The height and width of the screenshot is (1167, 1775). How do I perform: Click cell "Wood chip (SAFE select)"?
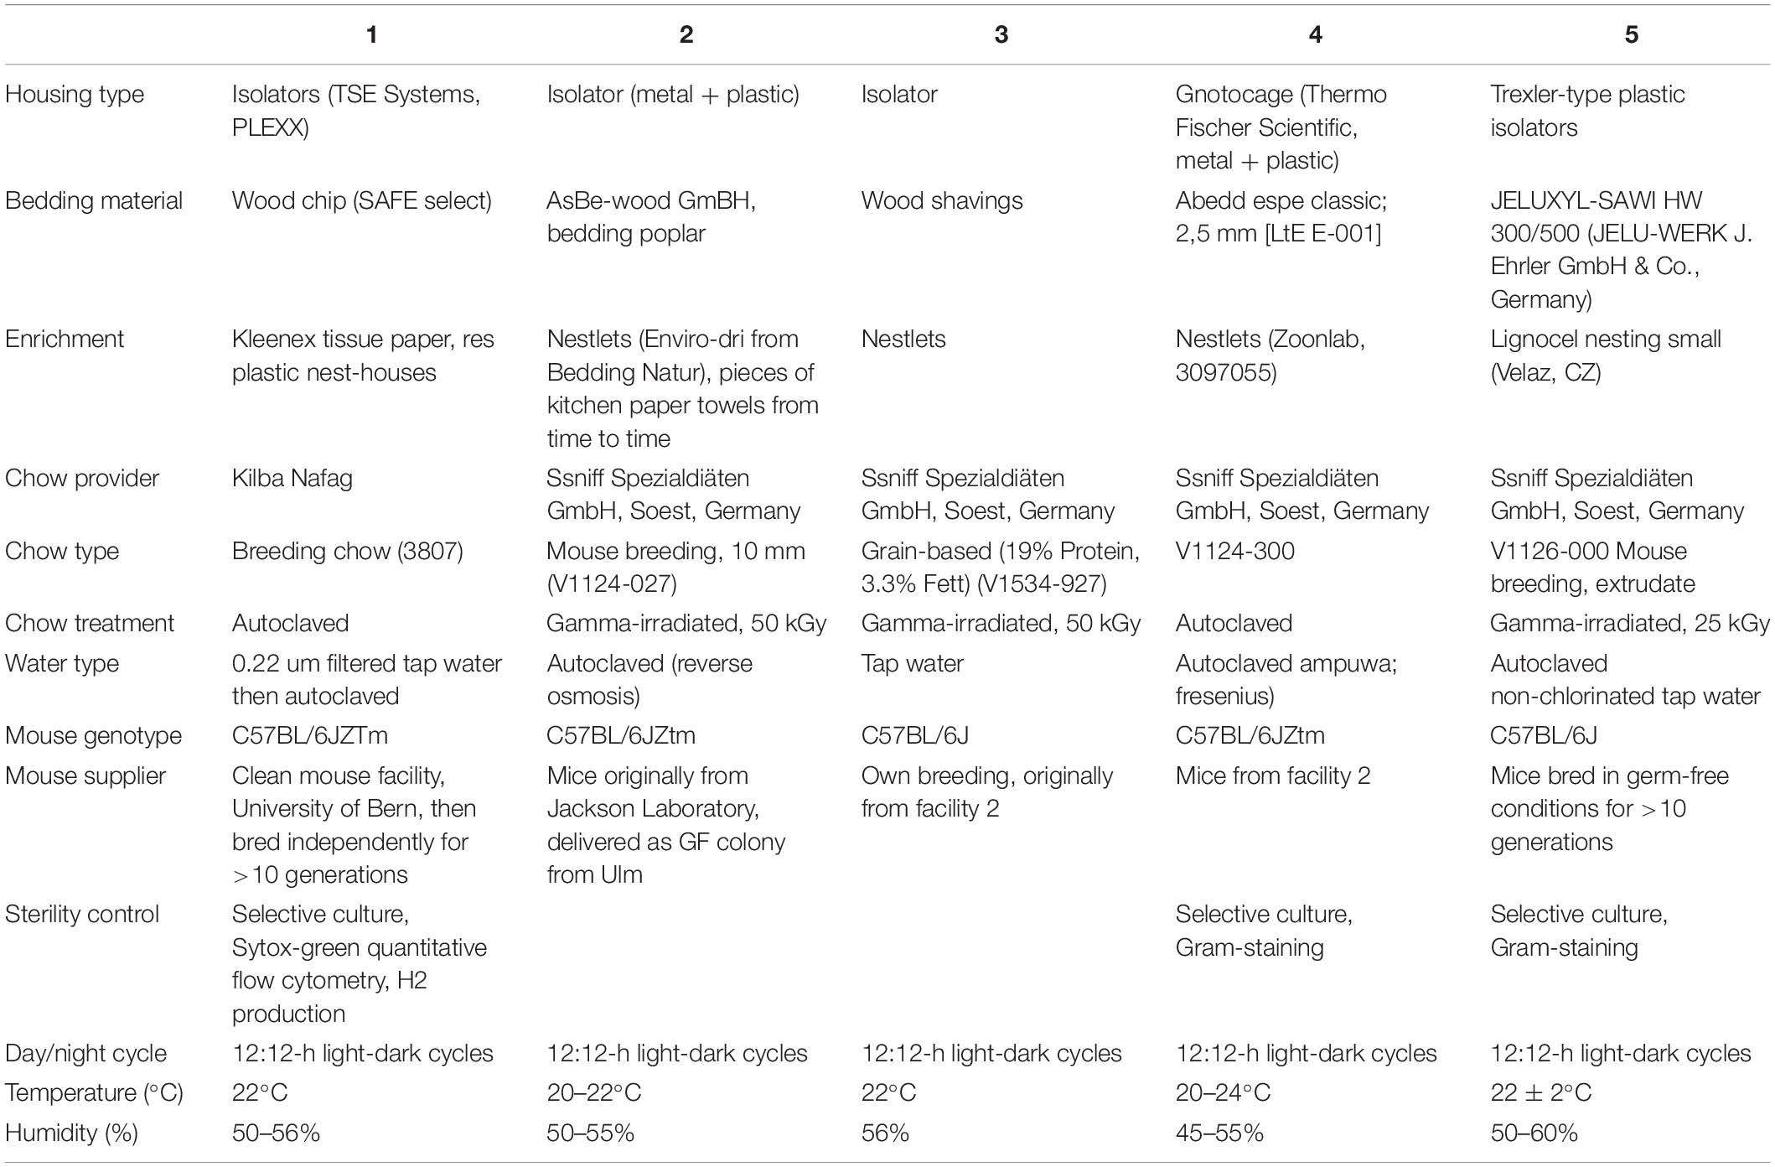(x=362, y=201)
